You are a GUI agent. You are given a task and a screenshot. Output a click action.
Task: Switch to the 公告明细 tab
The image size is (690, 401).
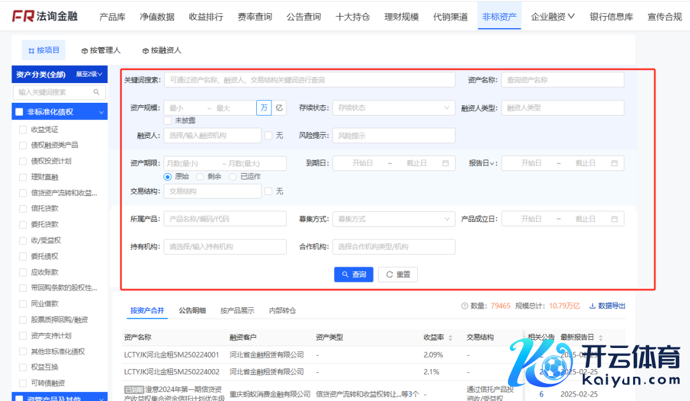click(x=192, y=311)
